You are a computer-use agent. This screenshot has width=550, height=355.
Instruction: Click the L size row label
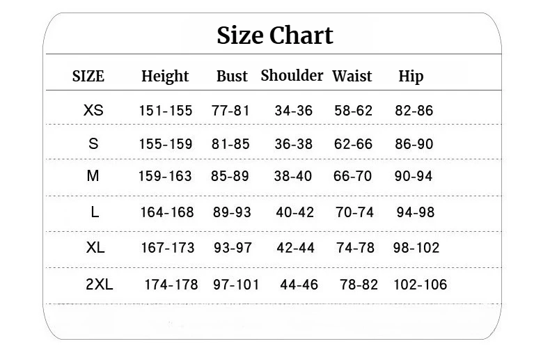tap(95, 212)
